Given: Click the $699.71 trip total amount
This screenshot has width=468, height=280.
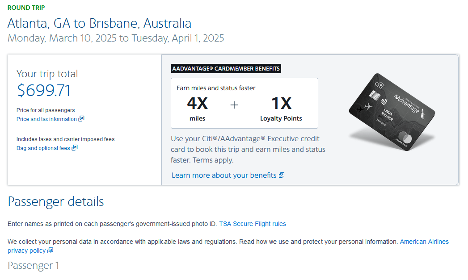Looking at the screenshot, I should point(44,91).
